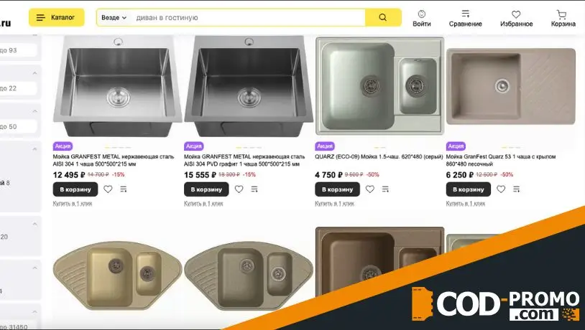Screen dimensions: 585x330
Task: Open the Каталог menu
Action: click(57, 17)
